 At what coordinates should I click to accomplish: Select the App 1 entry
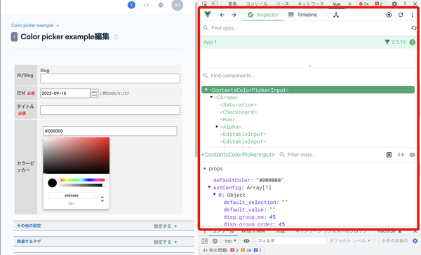pyautogui.click(x=309, y=42)
